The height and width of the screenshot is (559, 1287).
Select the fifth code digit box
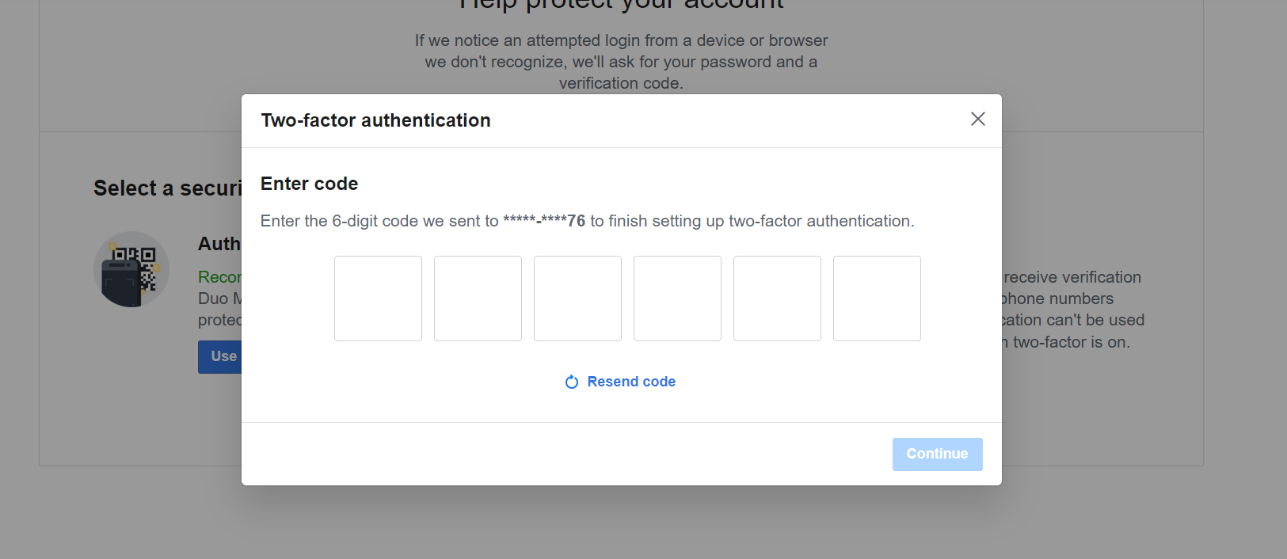click(777, 299)
